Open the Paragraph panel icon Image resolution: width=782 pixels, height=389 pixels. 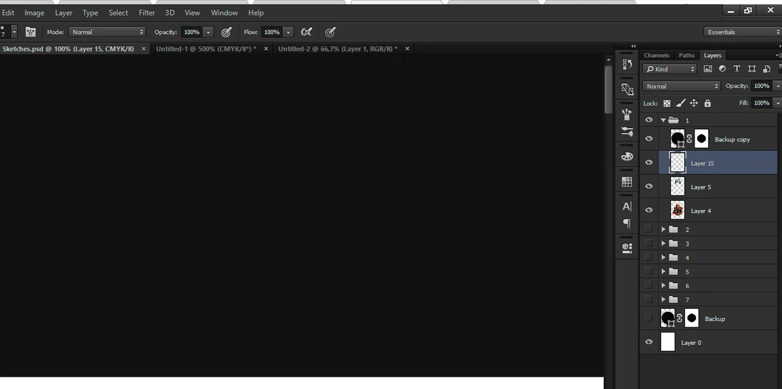627,223
